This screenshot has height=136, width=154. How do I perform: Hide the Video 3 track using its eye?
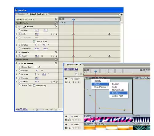(66, 79)
